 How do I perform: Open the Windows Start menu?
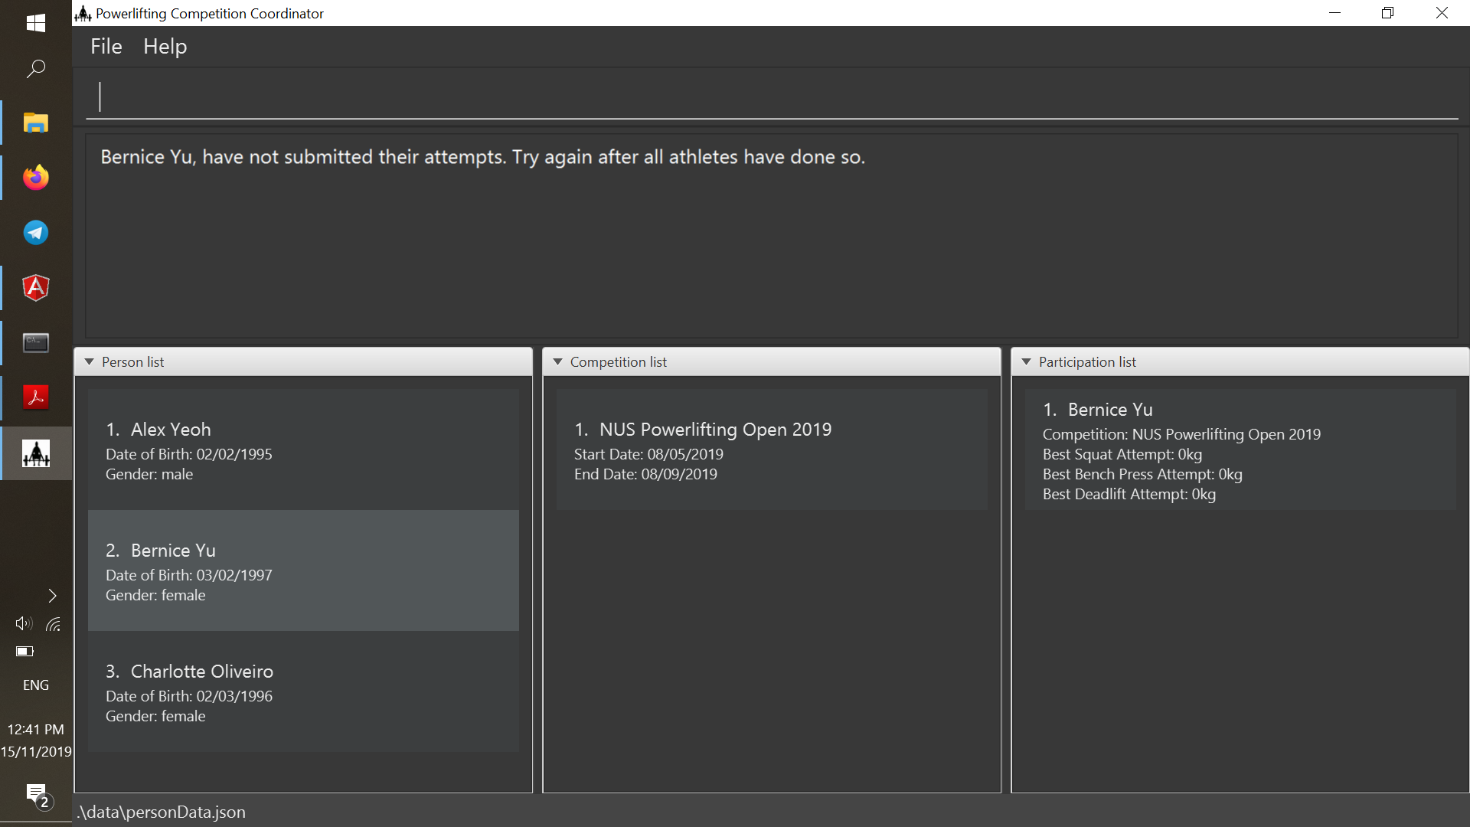point(35,23)
